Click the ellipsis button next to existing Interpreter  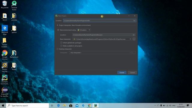pyautogui.click(x=134, y=53)
